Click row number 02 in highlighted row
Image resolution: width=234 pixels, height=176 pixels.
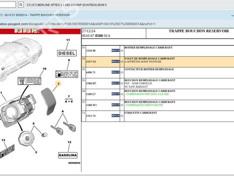point(84,59)
